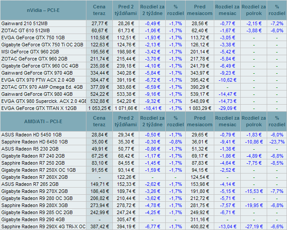Select the -15,53 € half-year difference
This screenshot has width=287, height=230.
pos(254,191)
